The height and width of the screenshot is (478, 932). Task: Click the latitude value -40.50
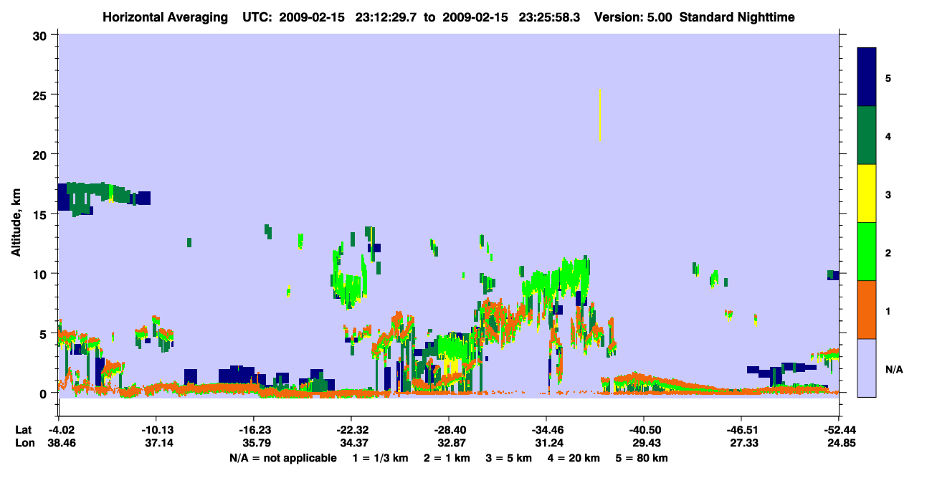[x=643, y=430]
